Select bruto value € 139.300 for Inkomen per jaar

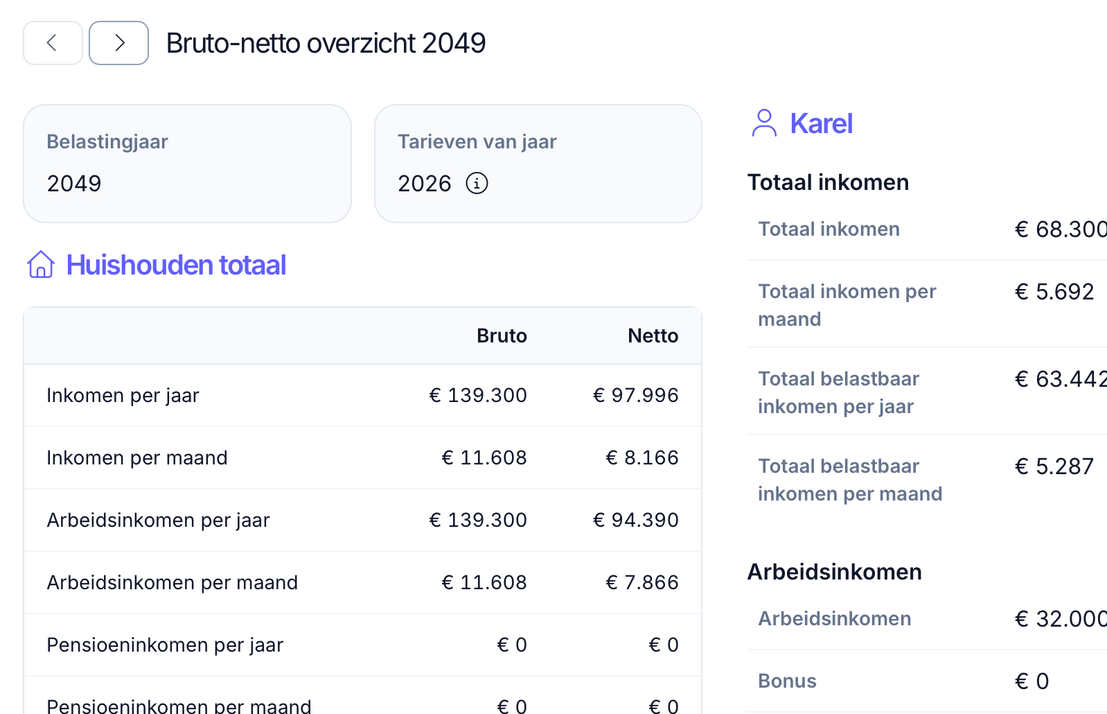coord(478,395)
